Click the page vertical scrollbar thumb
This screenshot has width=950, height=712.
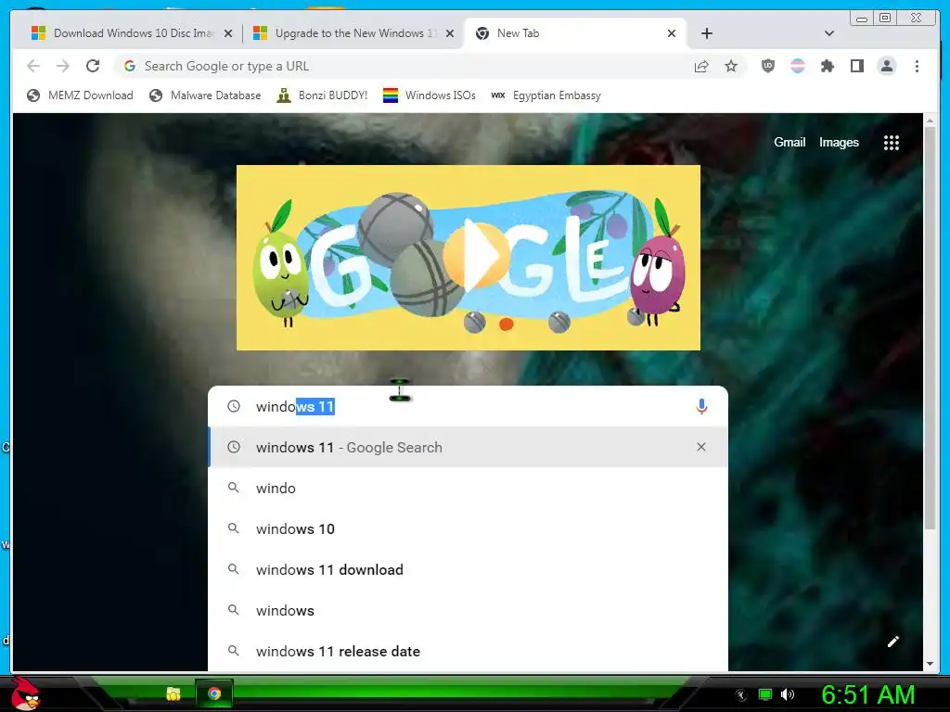[930, 330]
